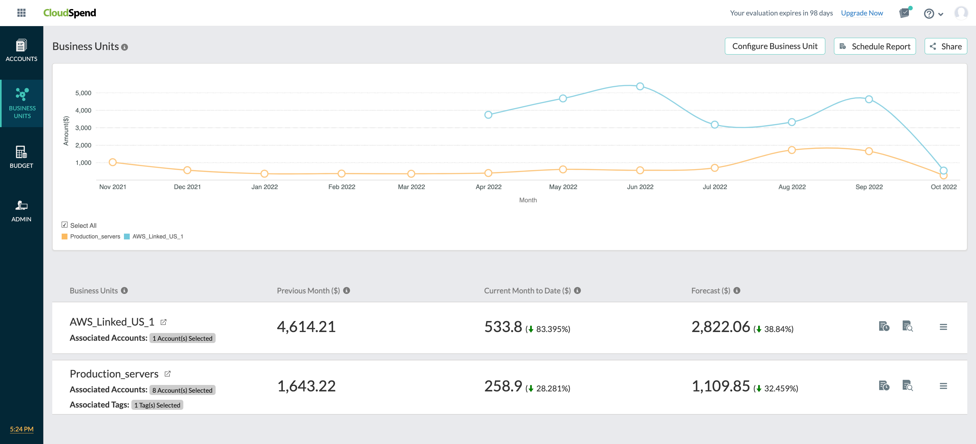Switch to the Business Units sidebar tab
This screenshot has height=444, width=976.
[x=22, y=103]
